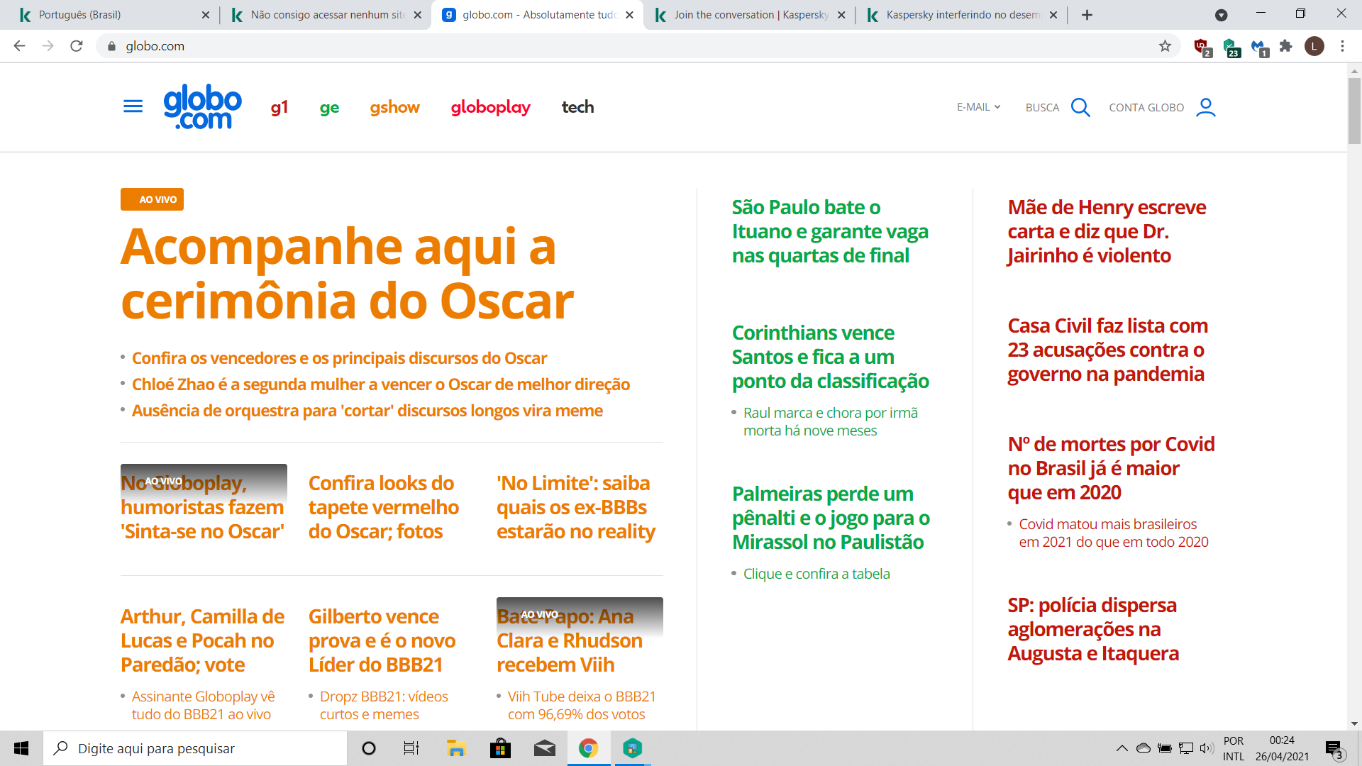Click the Conta Globo user icon
The height and width of the screenshot is (766, 1362).
[1205, 107]
